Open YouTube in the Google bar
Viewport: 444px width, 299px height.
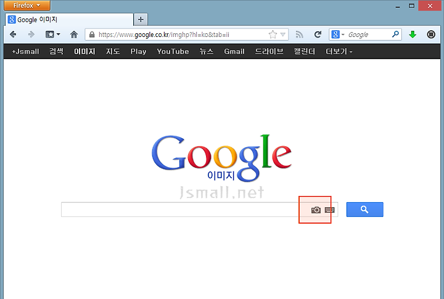pyautogui.click(x=173, y=52)
